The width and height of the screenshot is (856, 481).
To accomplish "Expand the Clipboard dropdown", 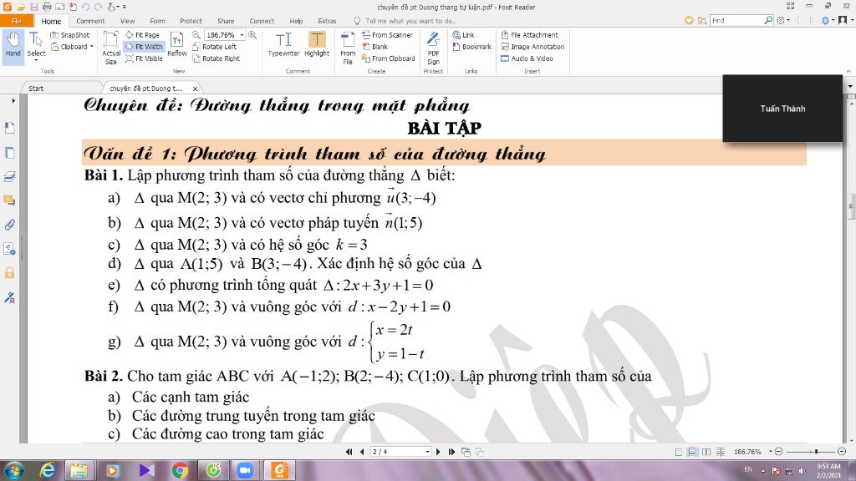I will (x=92, y=47).
